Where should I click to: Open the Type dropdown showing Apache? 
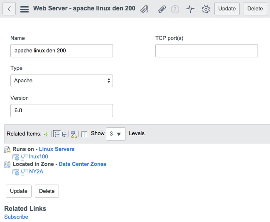pos(61,81)
